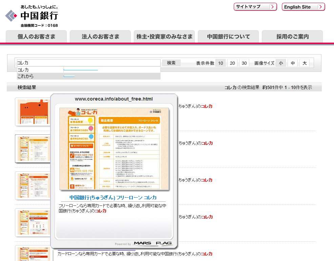This screenshot has height=261, width=334.
Task: Open the 株主・投資家のみなさま tab
Action: point(164,37)
